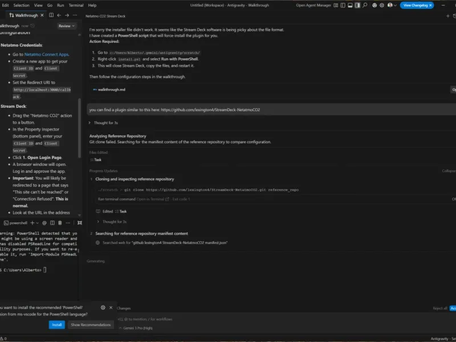Select the Netatmo CO2 Stream Deck conversation title
456x342 pixels.
click(105, 17)
